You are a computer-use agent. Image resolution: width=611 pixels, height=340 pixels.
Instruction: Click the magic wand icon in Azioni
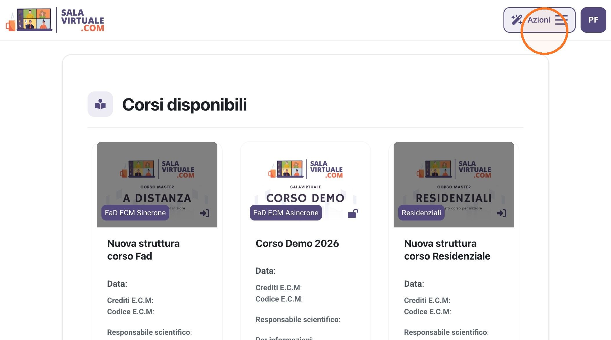click(517, 20)
